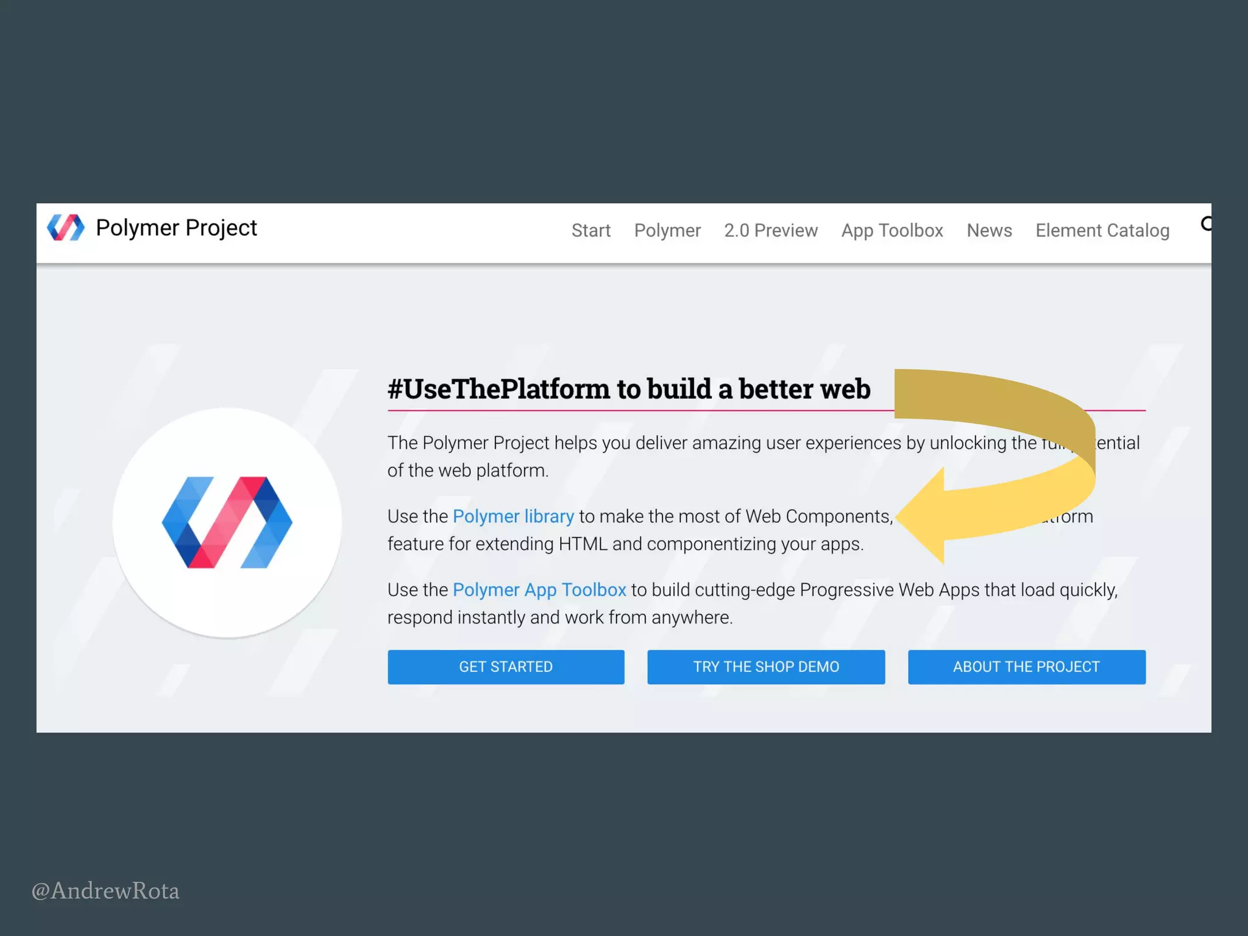
Task: Open the 2.0 Preview nav item
Action: [771, 230]
